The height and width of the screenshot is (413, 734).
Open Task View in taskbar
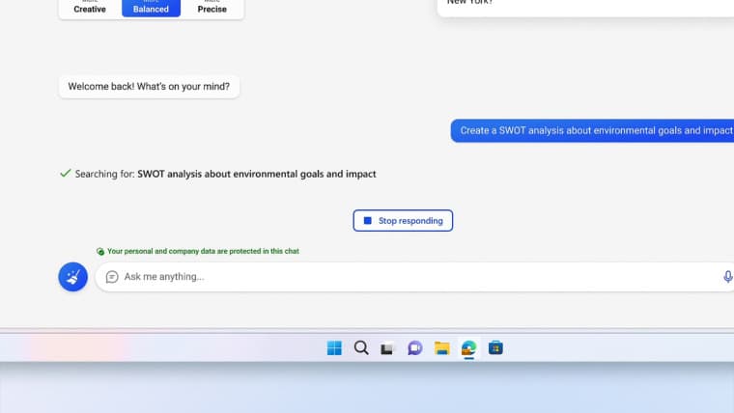[x=387, y=348]
